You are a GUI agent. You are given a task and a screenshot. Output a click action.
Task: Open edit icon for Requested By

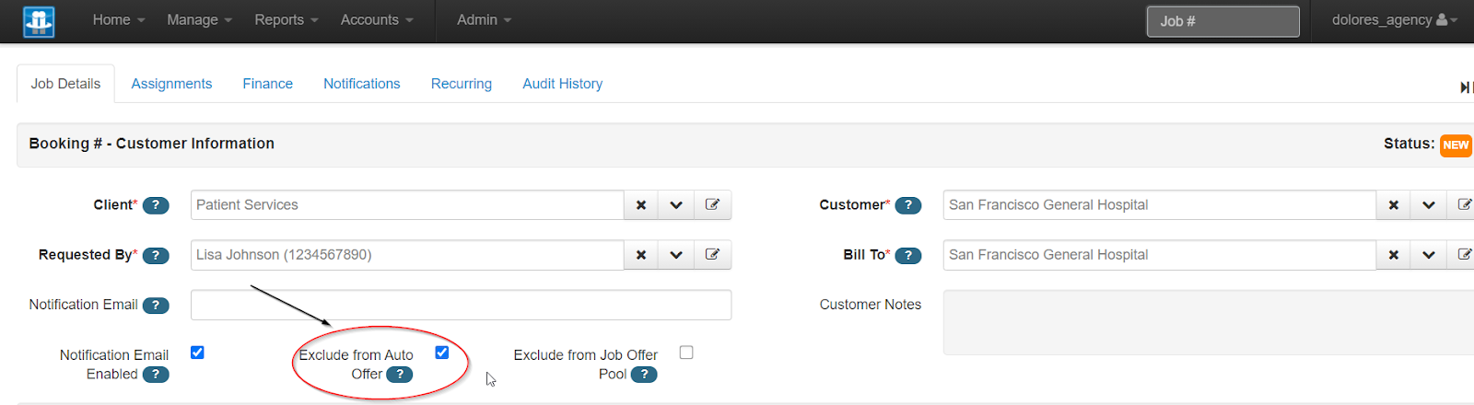tap(712, 255)
